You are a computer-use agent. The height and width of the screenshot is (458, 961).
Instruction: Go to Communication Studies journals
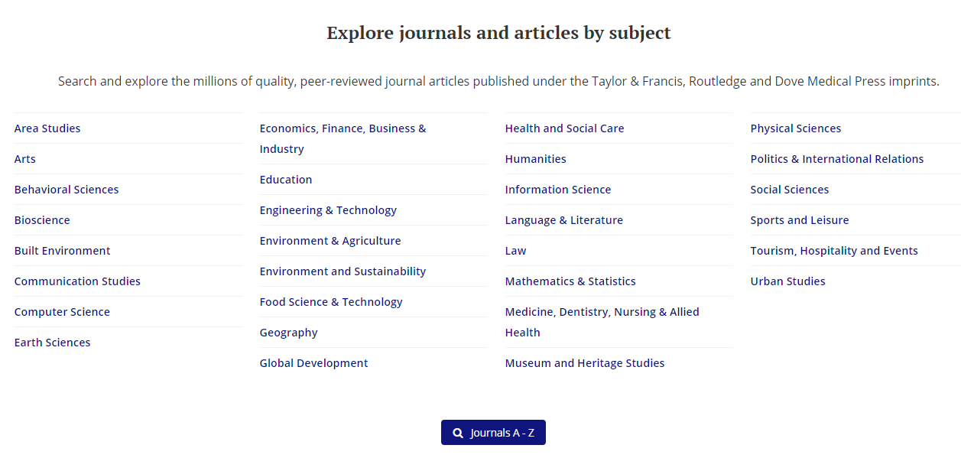tap(77, 281)
